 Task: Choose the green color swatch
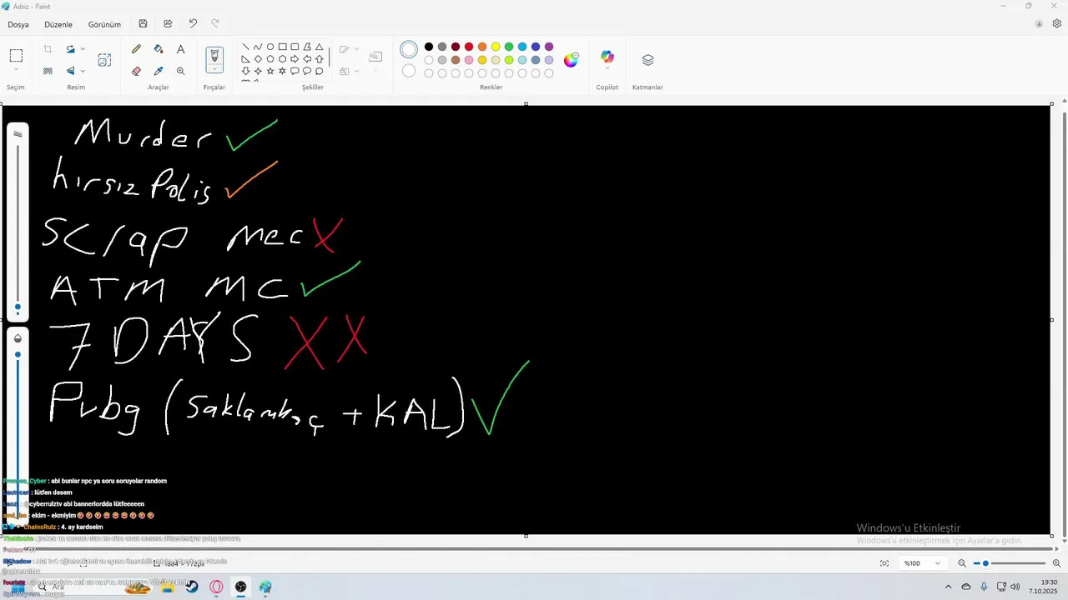509,47
